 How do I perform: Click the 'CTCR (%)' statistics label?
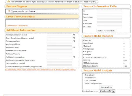87,60
